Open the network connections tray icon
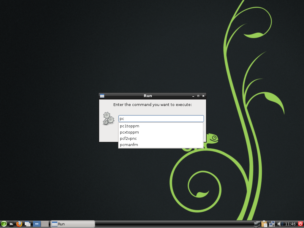Image resolution: width=304 pixels, height=228 pixels. click(272, 224)
